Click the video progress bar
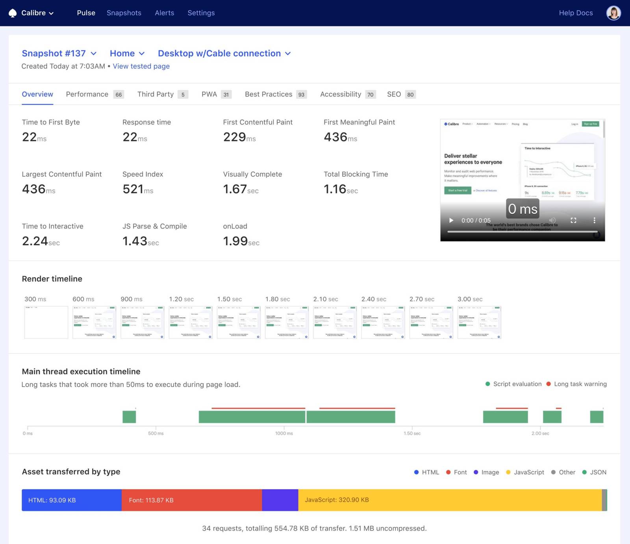Screen dimensions: 630x544 (523, 232)
